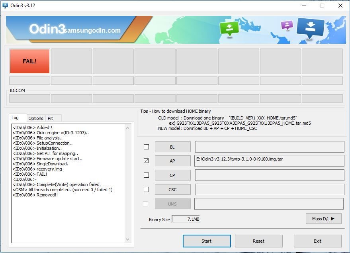This screenshot has width=350, height=253.
Task: Click the CSC file path field
Action: click(270, 189)
